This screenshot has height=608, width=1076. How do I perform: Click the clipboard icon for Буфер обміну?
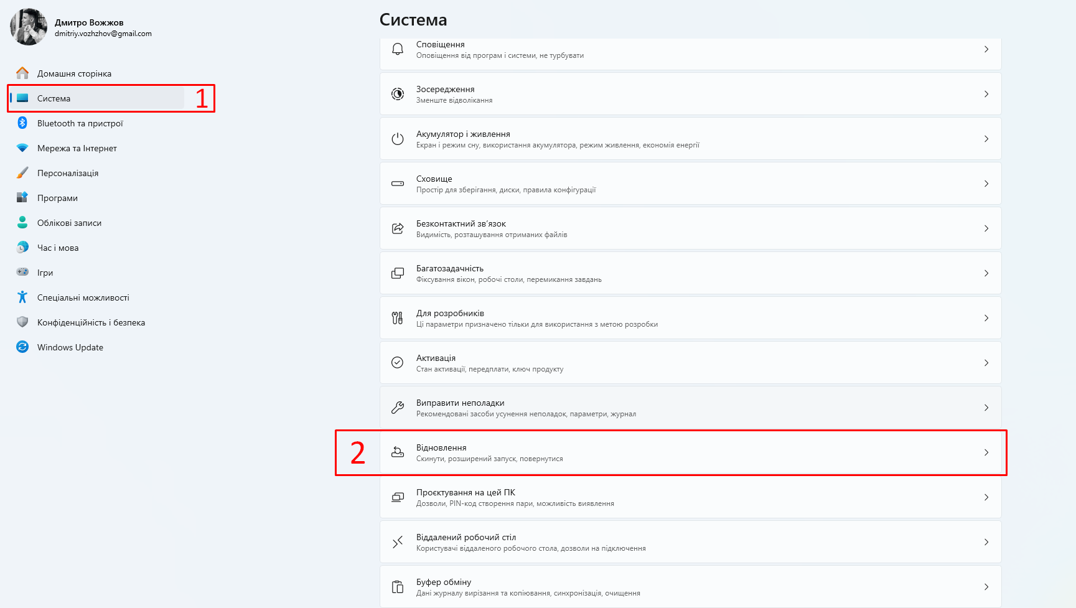pyautogui.click(x=398, y=587)
